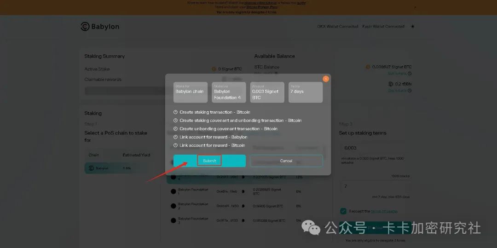The height and width of the screenshot is (248, 497).
Task: Click the help icon beside the BTC Get tokens link
Action: 410,74
